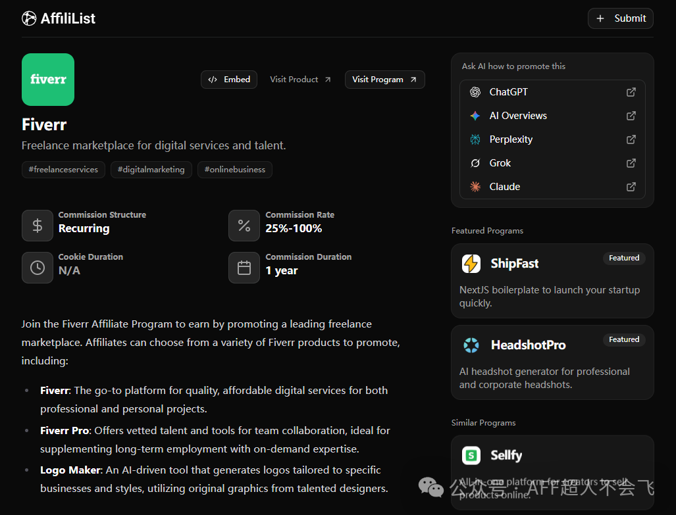Image resolution: width=676 pixels, height=515 pixels.
Task: Open the Visit Product link
Action: (300, 80)
